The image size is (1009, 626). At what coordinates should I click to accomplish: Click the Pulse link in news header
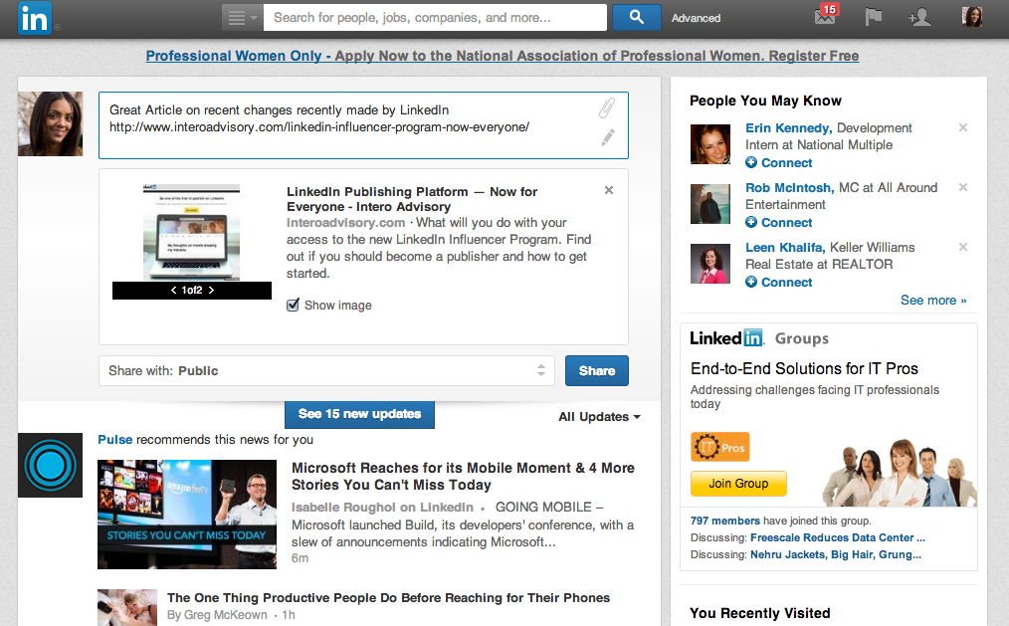click(x=115, y=440)
